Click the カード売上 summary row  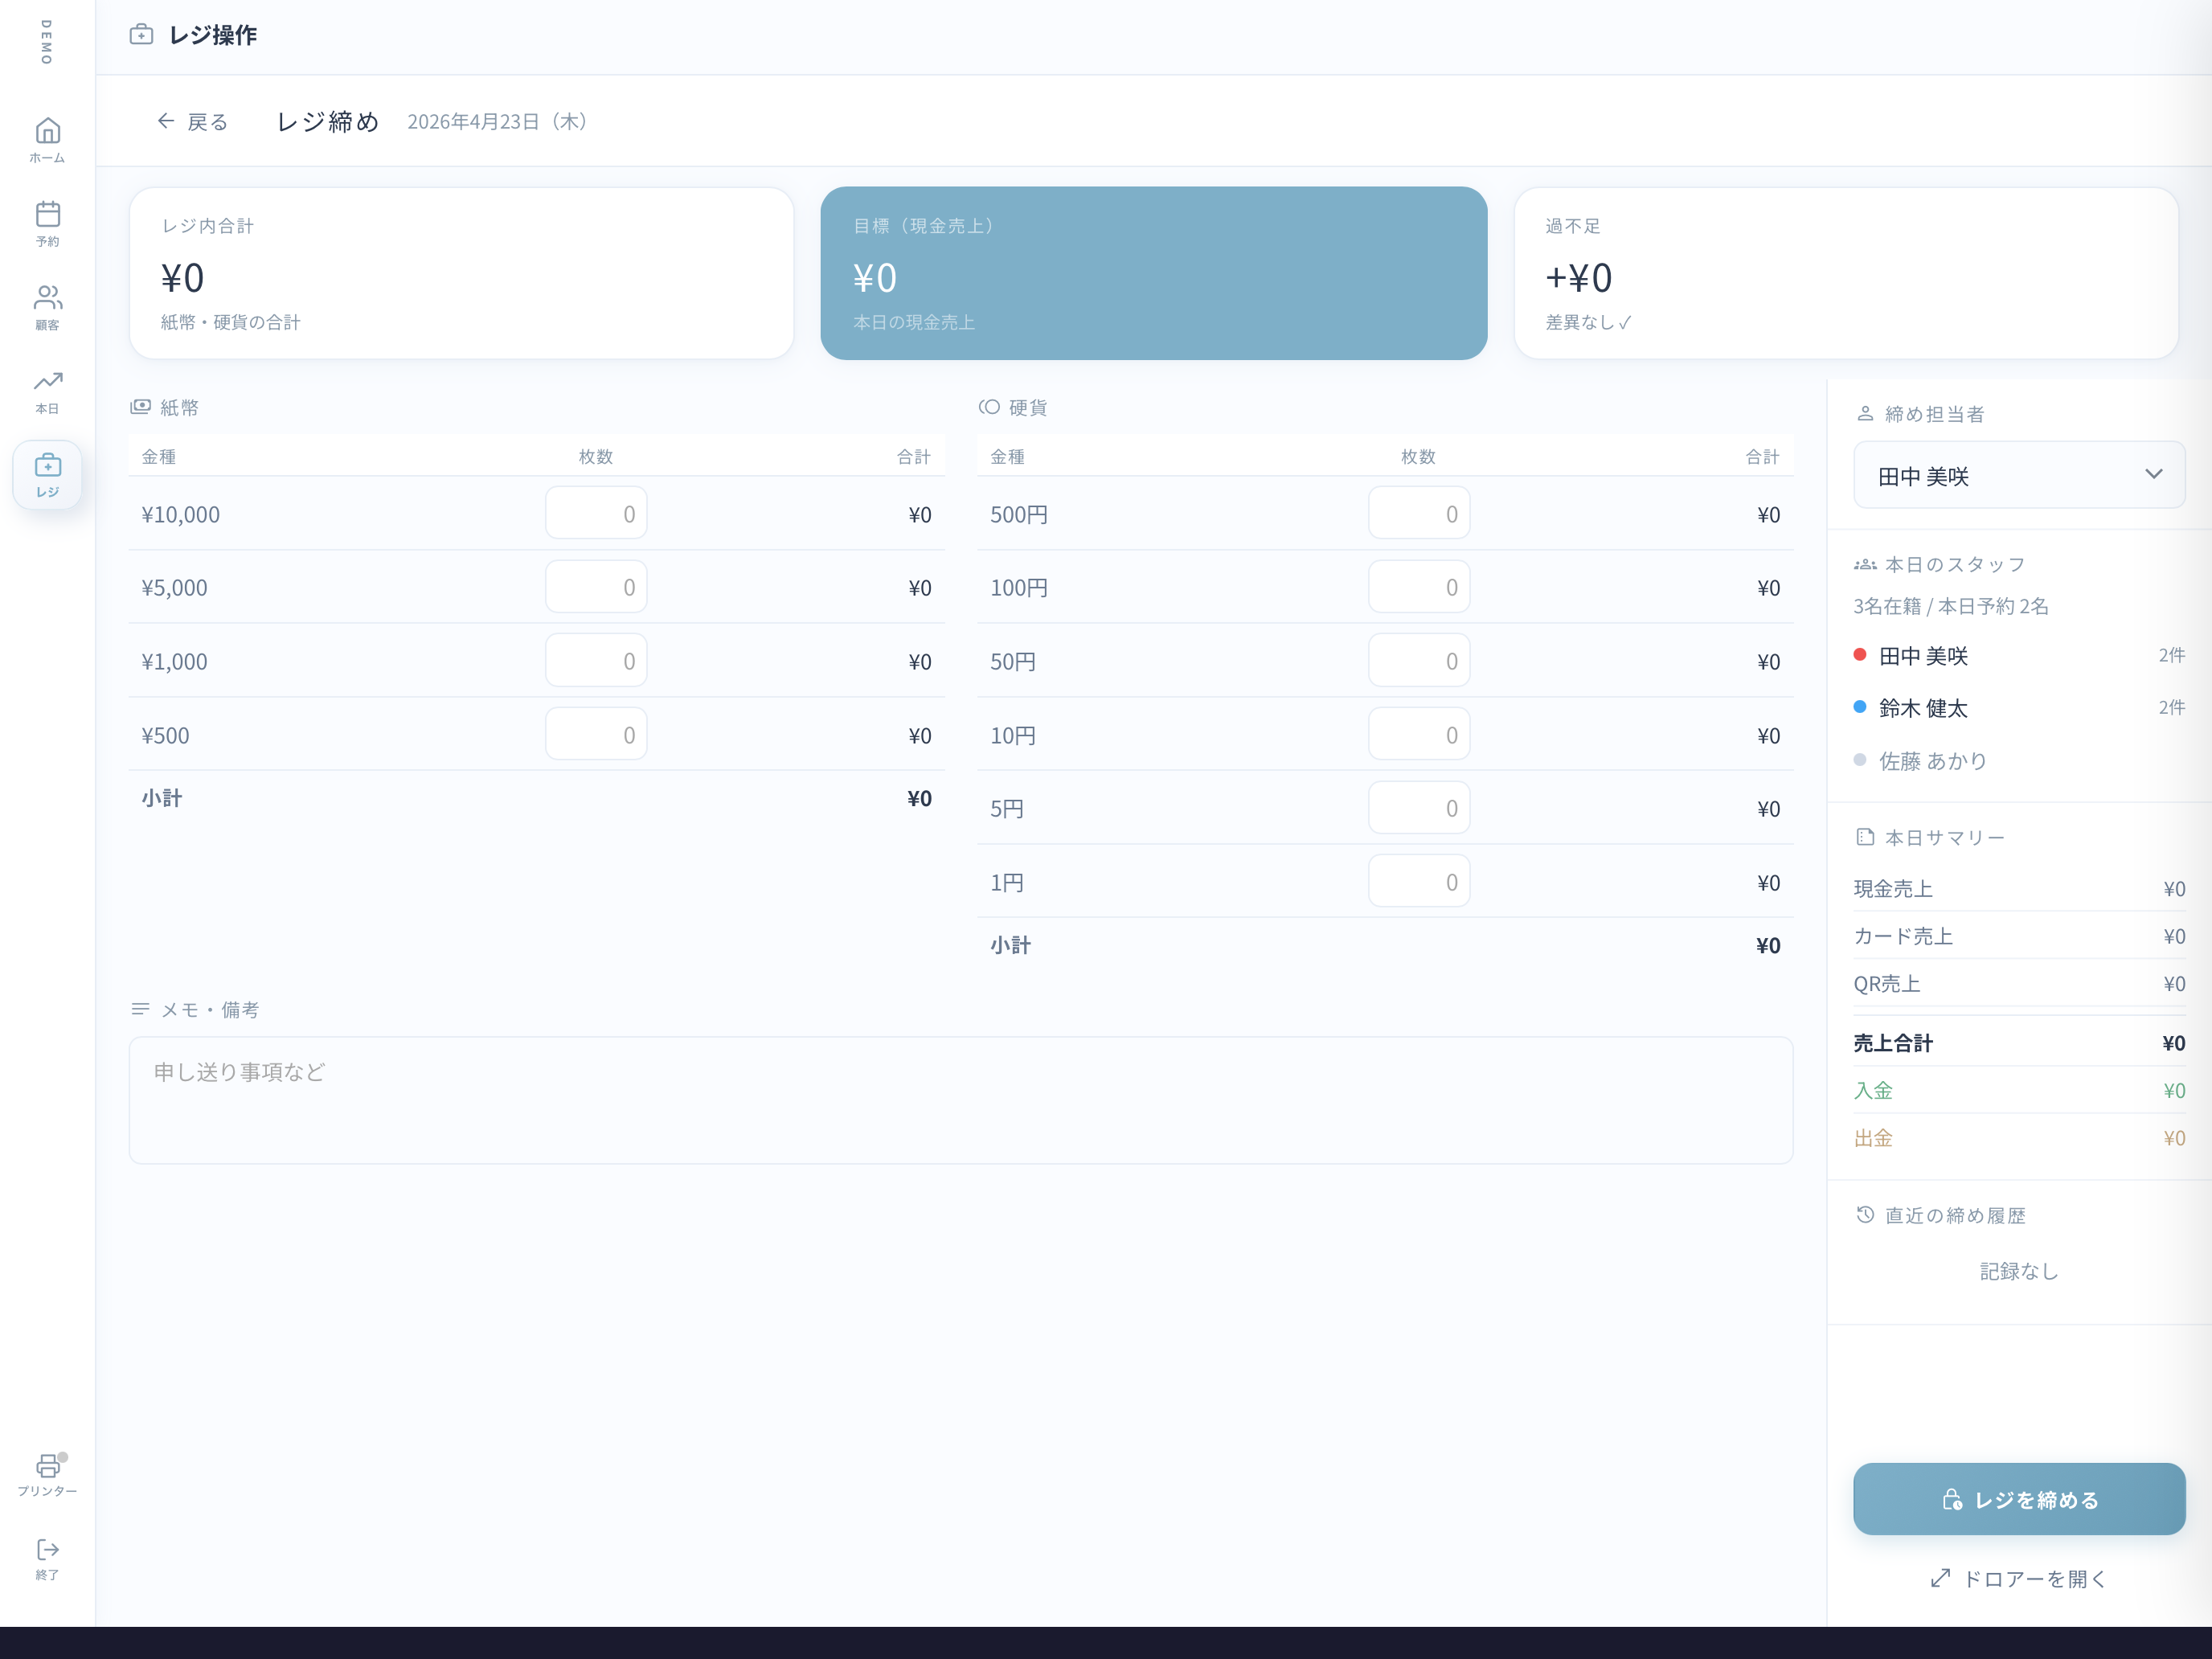click(x=2019, y=936)
